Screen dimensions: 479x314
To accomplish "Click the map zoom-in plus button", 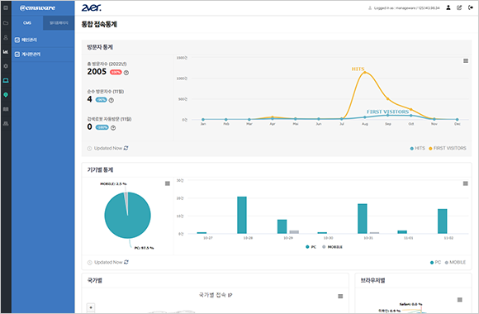I will click(x=91, y=307).
